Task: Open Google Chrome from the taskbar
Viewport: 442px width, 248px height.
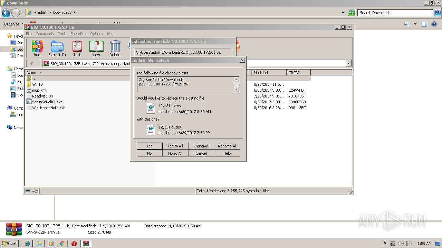Action: pos(62,244)
